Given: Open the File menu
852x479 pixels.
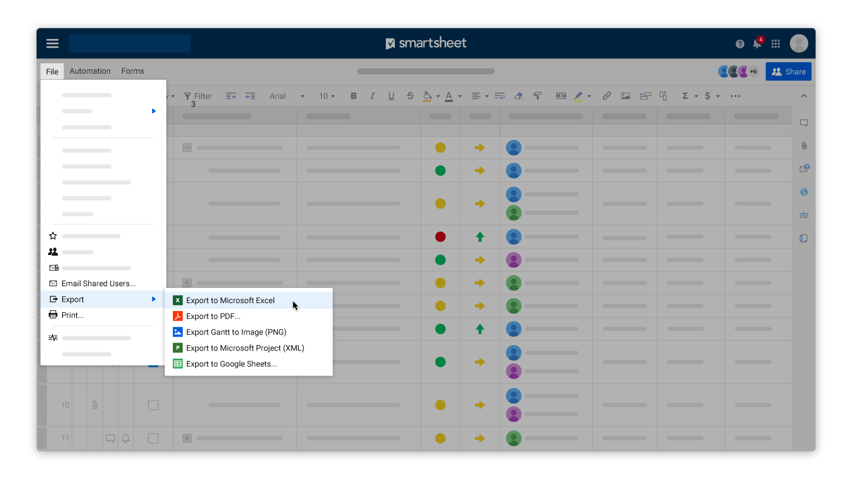Looking at the screenshot, I should pos(52,71).
